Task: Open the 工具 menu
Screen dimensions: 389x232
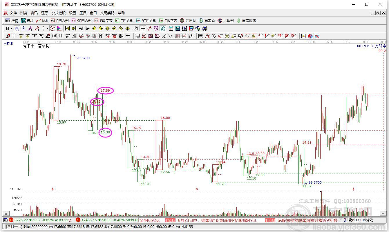Action: [x=83, y=13]
